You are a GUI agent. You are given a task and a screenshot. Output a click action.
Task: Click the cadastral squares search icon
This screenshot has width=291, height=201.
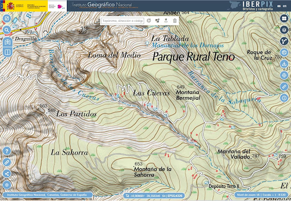pyautogui.click(x=157, y=20)
